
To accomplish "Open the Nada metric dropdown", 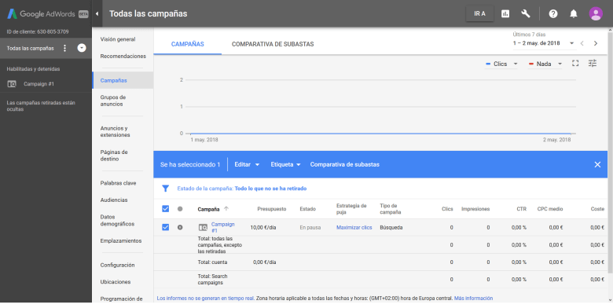I will [x=545, y=64].
